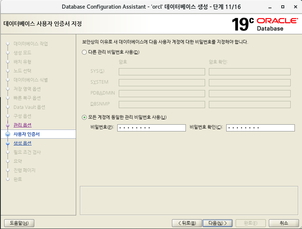Viewport: 302px width, 229px height.
Task: Click the message area at bottom
Action: coord(189,200)
